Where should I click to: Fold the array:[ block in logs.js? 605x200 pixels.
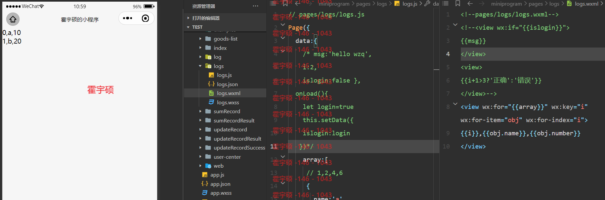(x=283, y=156)
